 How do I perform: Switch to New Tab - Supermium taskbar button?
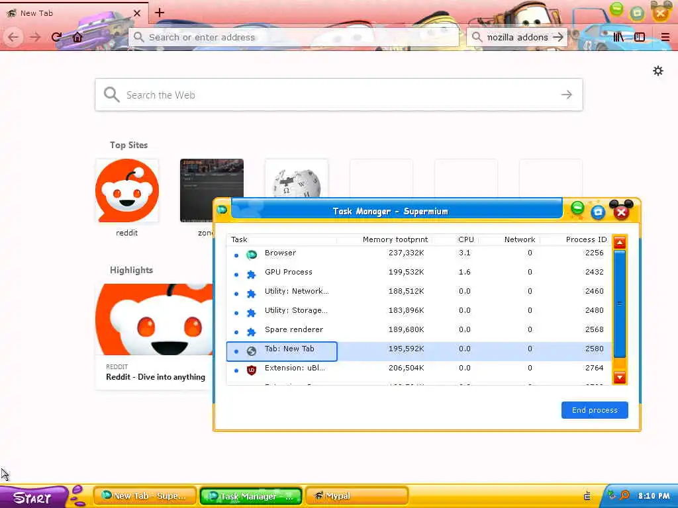coord(144,496)
